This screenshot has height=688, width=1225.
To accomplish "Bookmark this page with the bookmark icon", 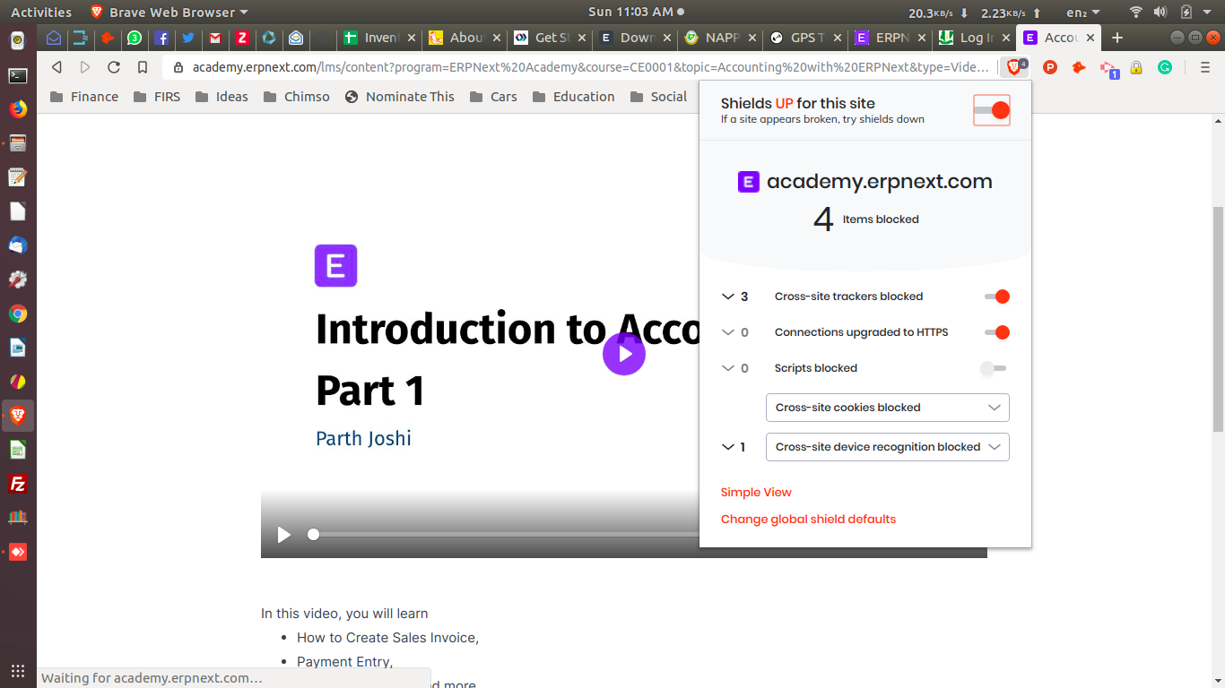I will pyautogui.click(x=143, y=67).
